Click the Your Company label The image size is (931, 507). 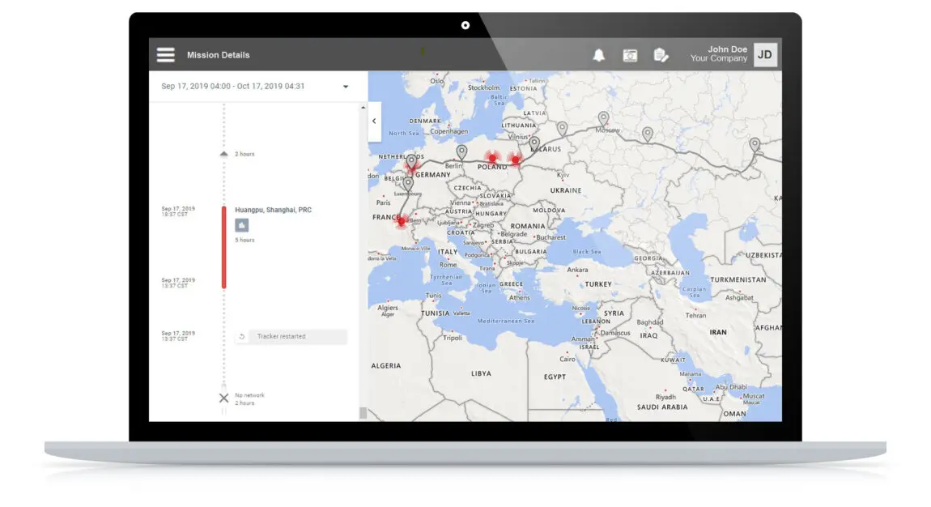tap(718, 59)
